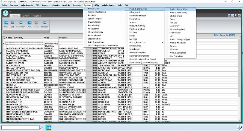Click the Refresh toolbar icon
Screen dimensions: 243x131
(x=45, y=23)
